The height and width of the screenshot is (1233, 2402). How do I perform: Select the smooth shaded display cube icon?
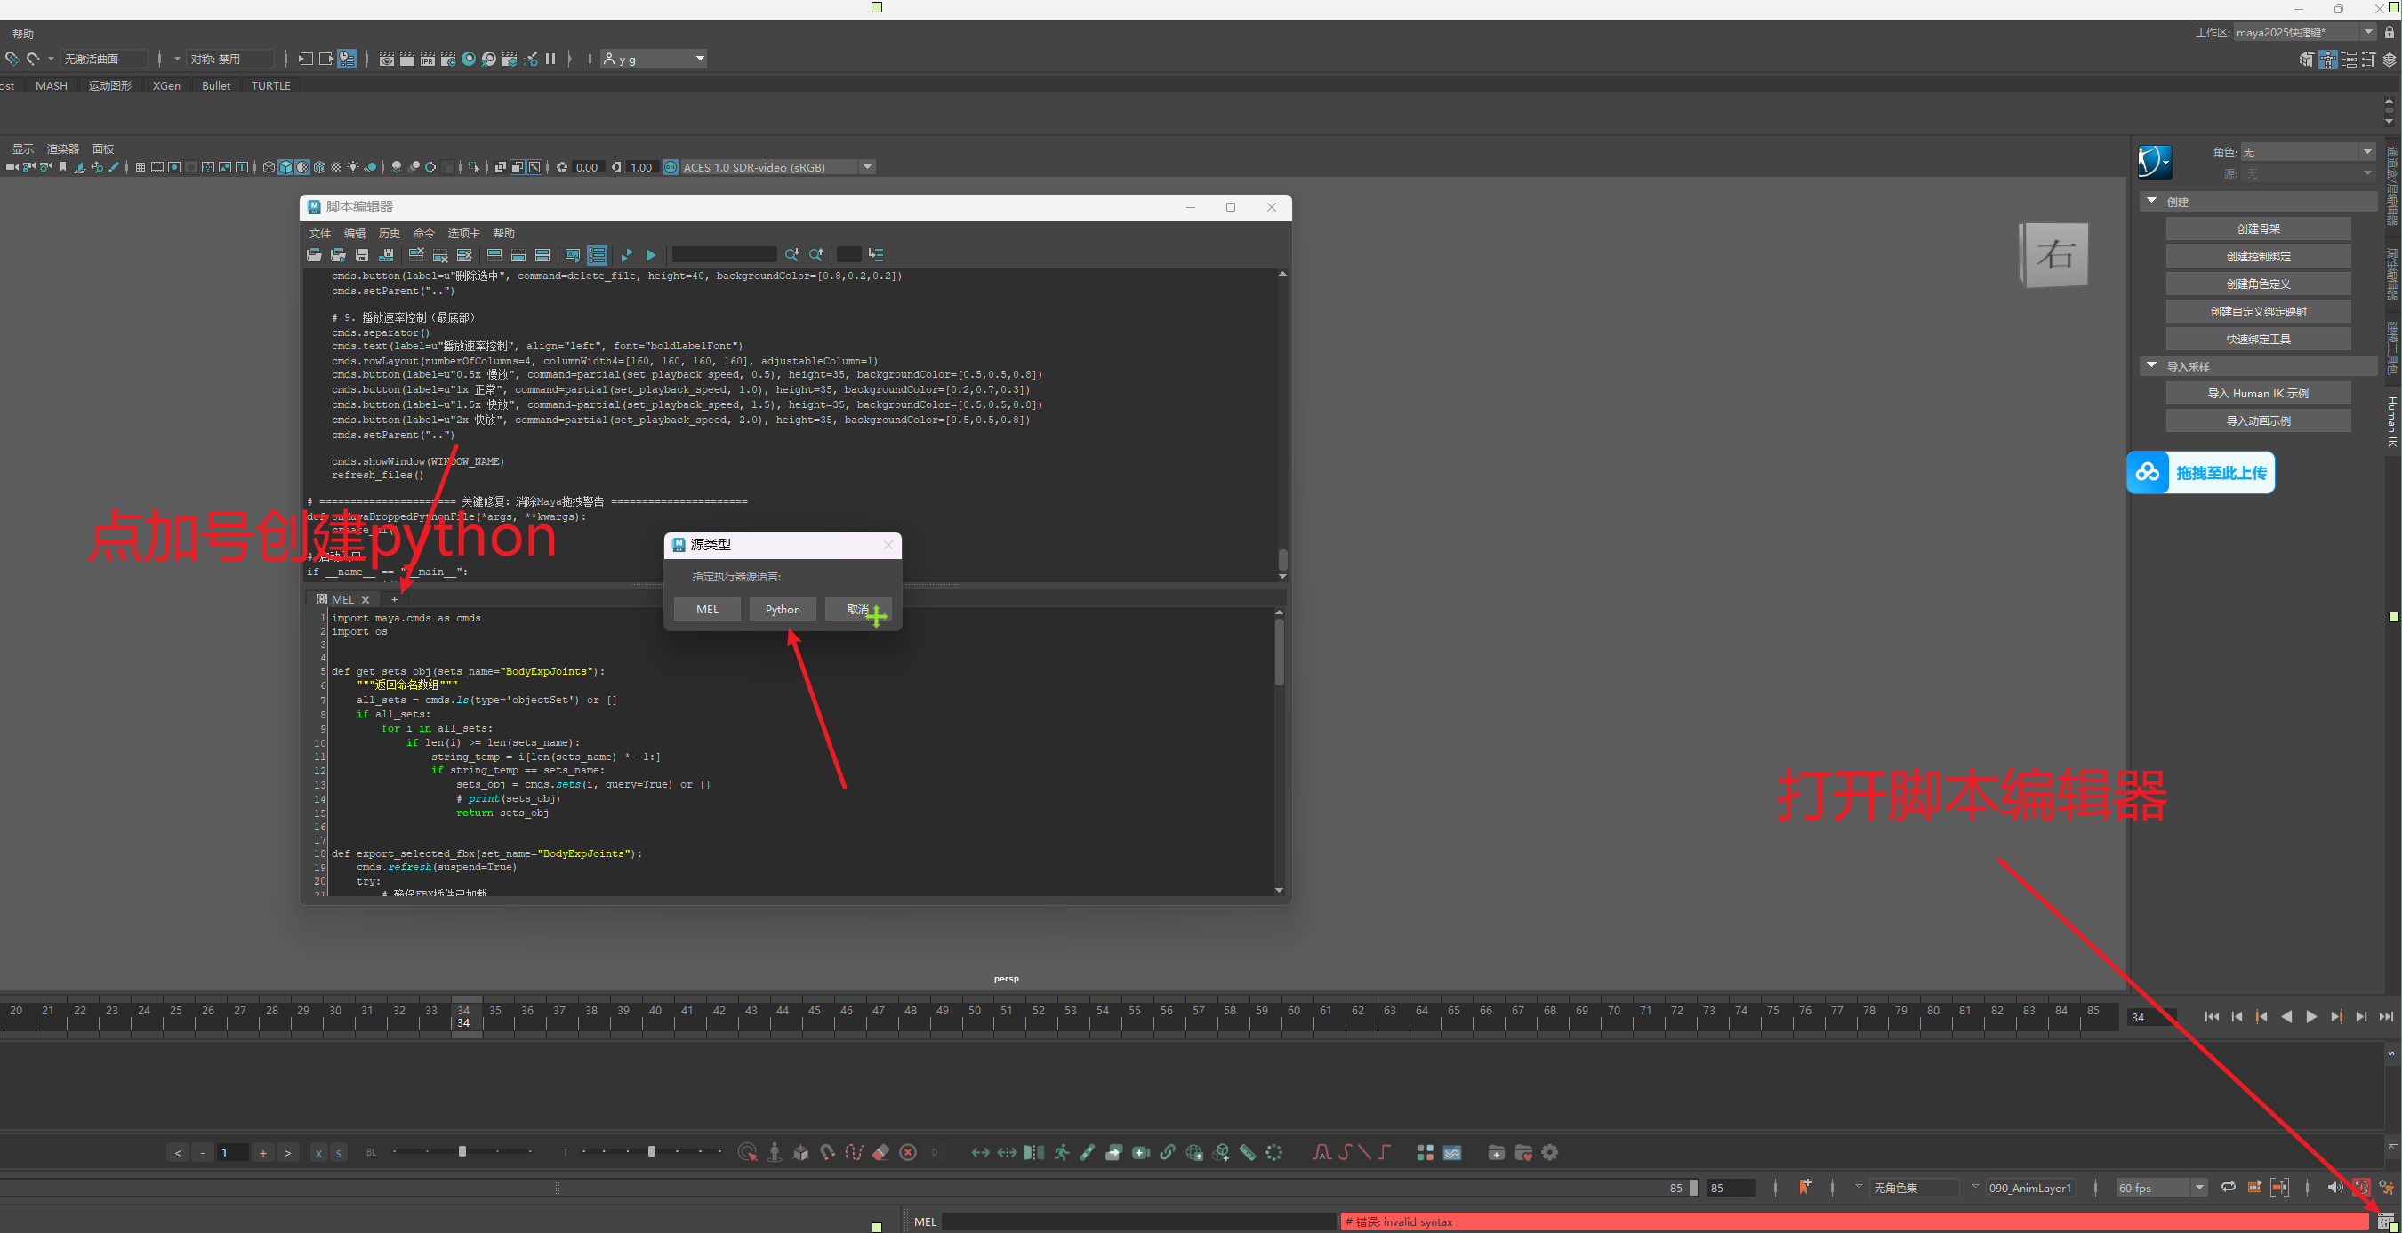286,167
